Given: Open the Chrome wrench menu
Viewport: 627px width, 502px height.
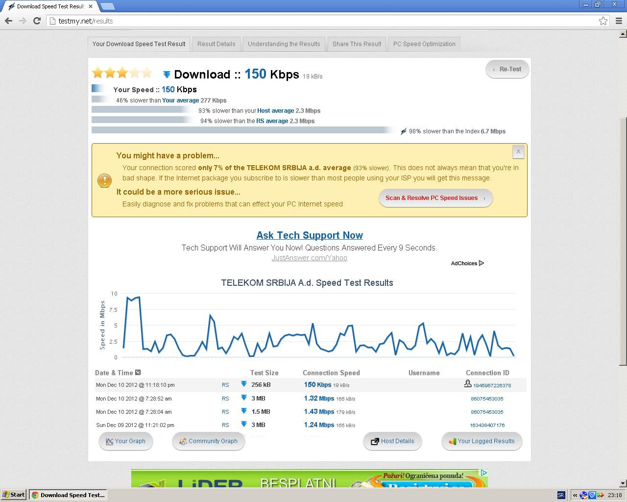Looking at the screenshot, I should click(x=618, y=21).
